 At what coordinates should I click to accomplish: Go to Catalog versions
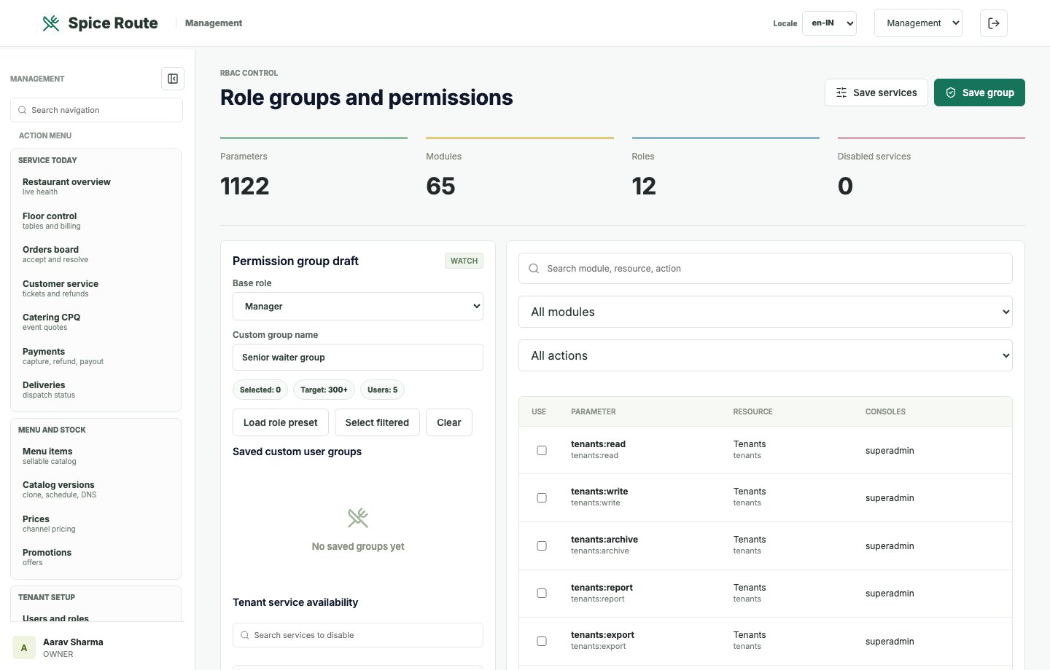coord(96,489)
